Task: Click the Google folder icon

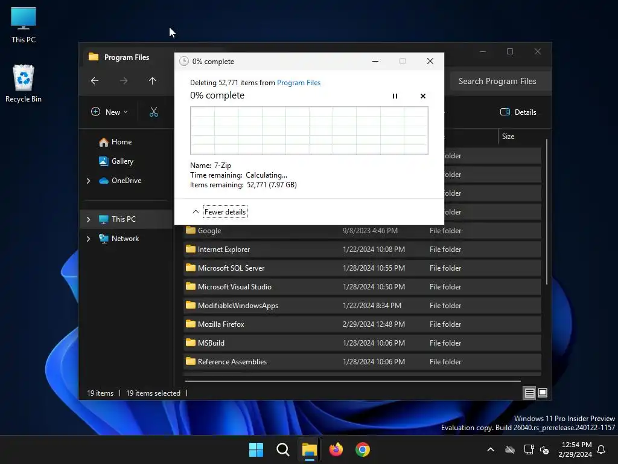Action: pyautogui.click(x=191, y=230)
